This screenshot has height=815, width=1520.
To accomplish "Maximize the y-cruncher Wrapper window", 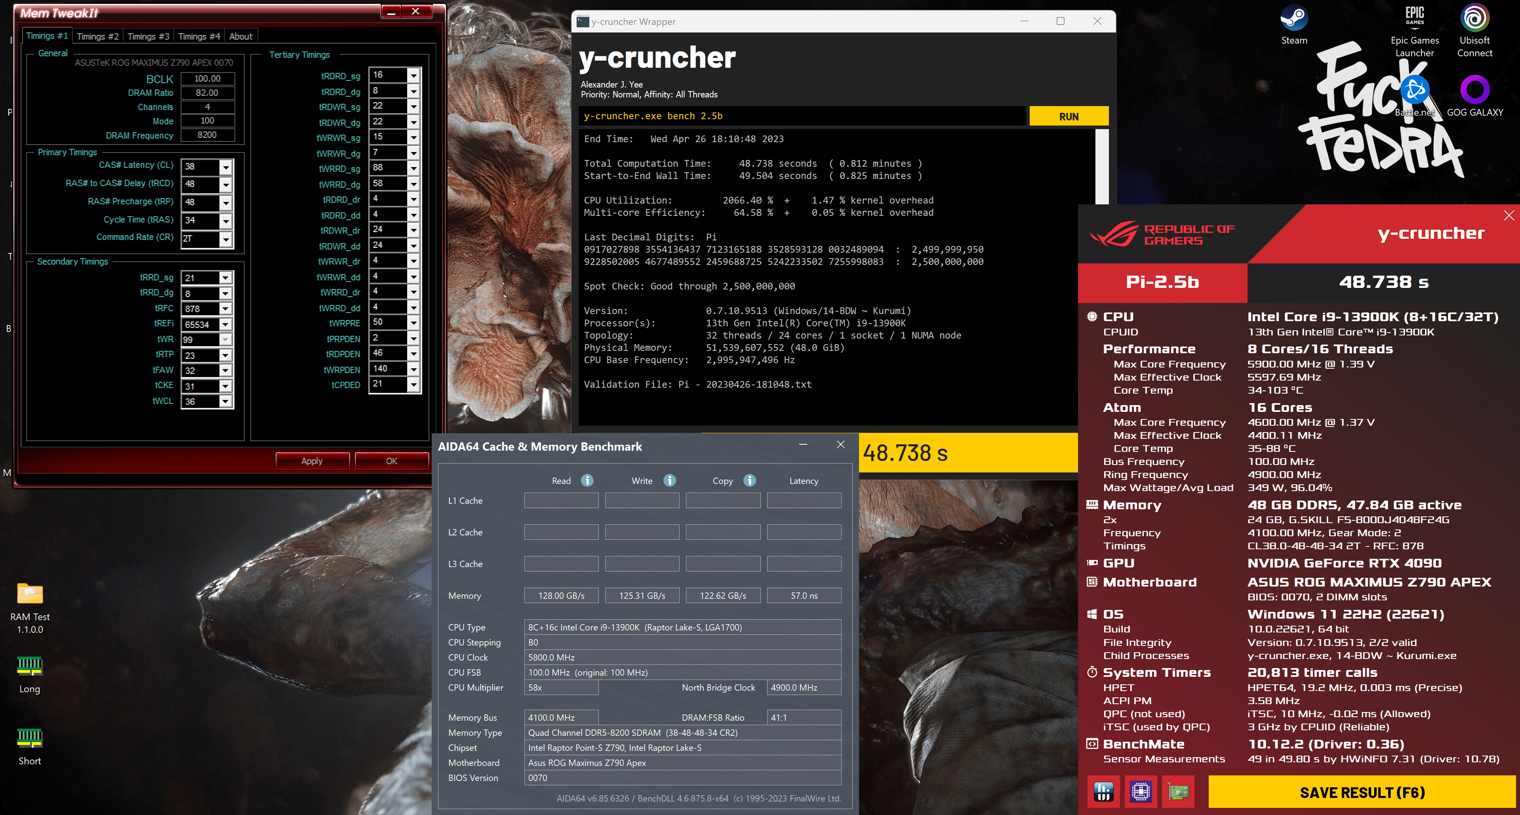I will coord(1060,21).
